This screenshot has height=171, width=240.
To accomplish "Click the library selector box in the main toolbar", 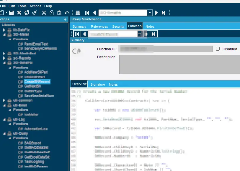I will pyautogui.click(x=123, y=13).
